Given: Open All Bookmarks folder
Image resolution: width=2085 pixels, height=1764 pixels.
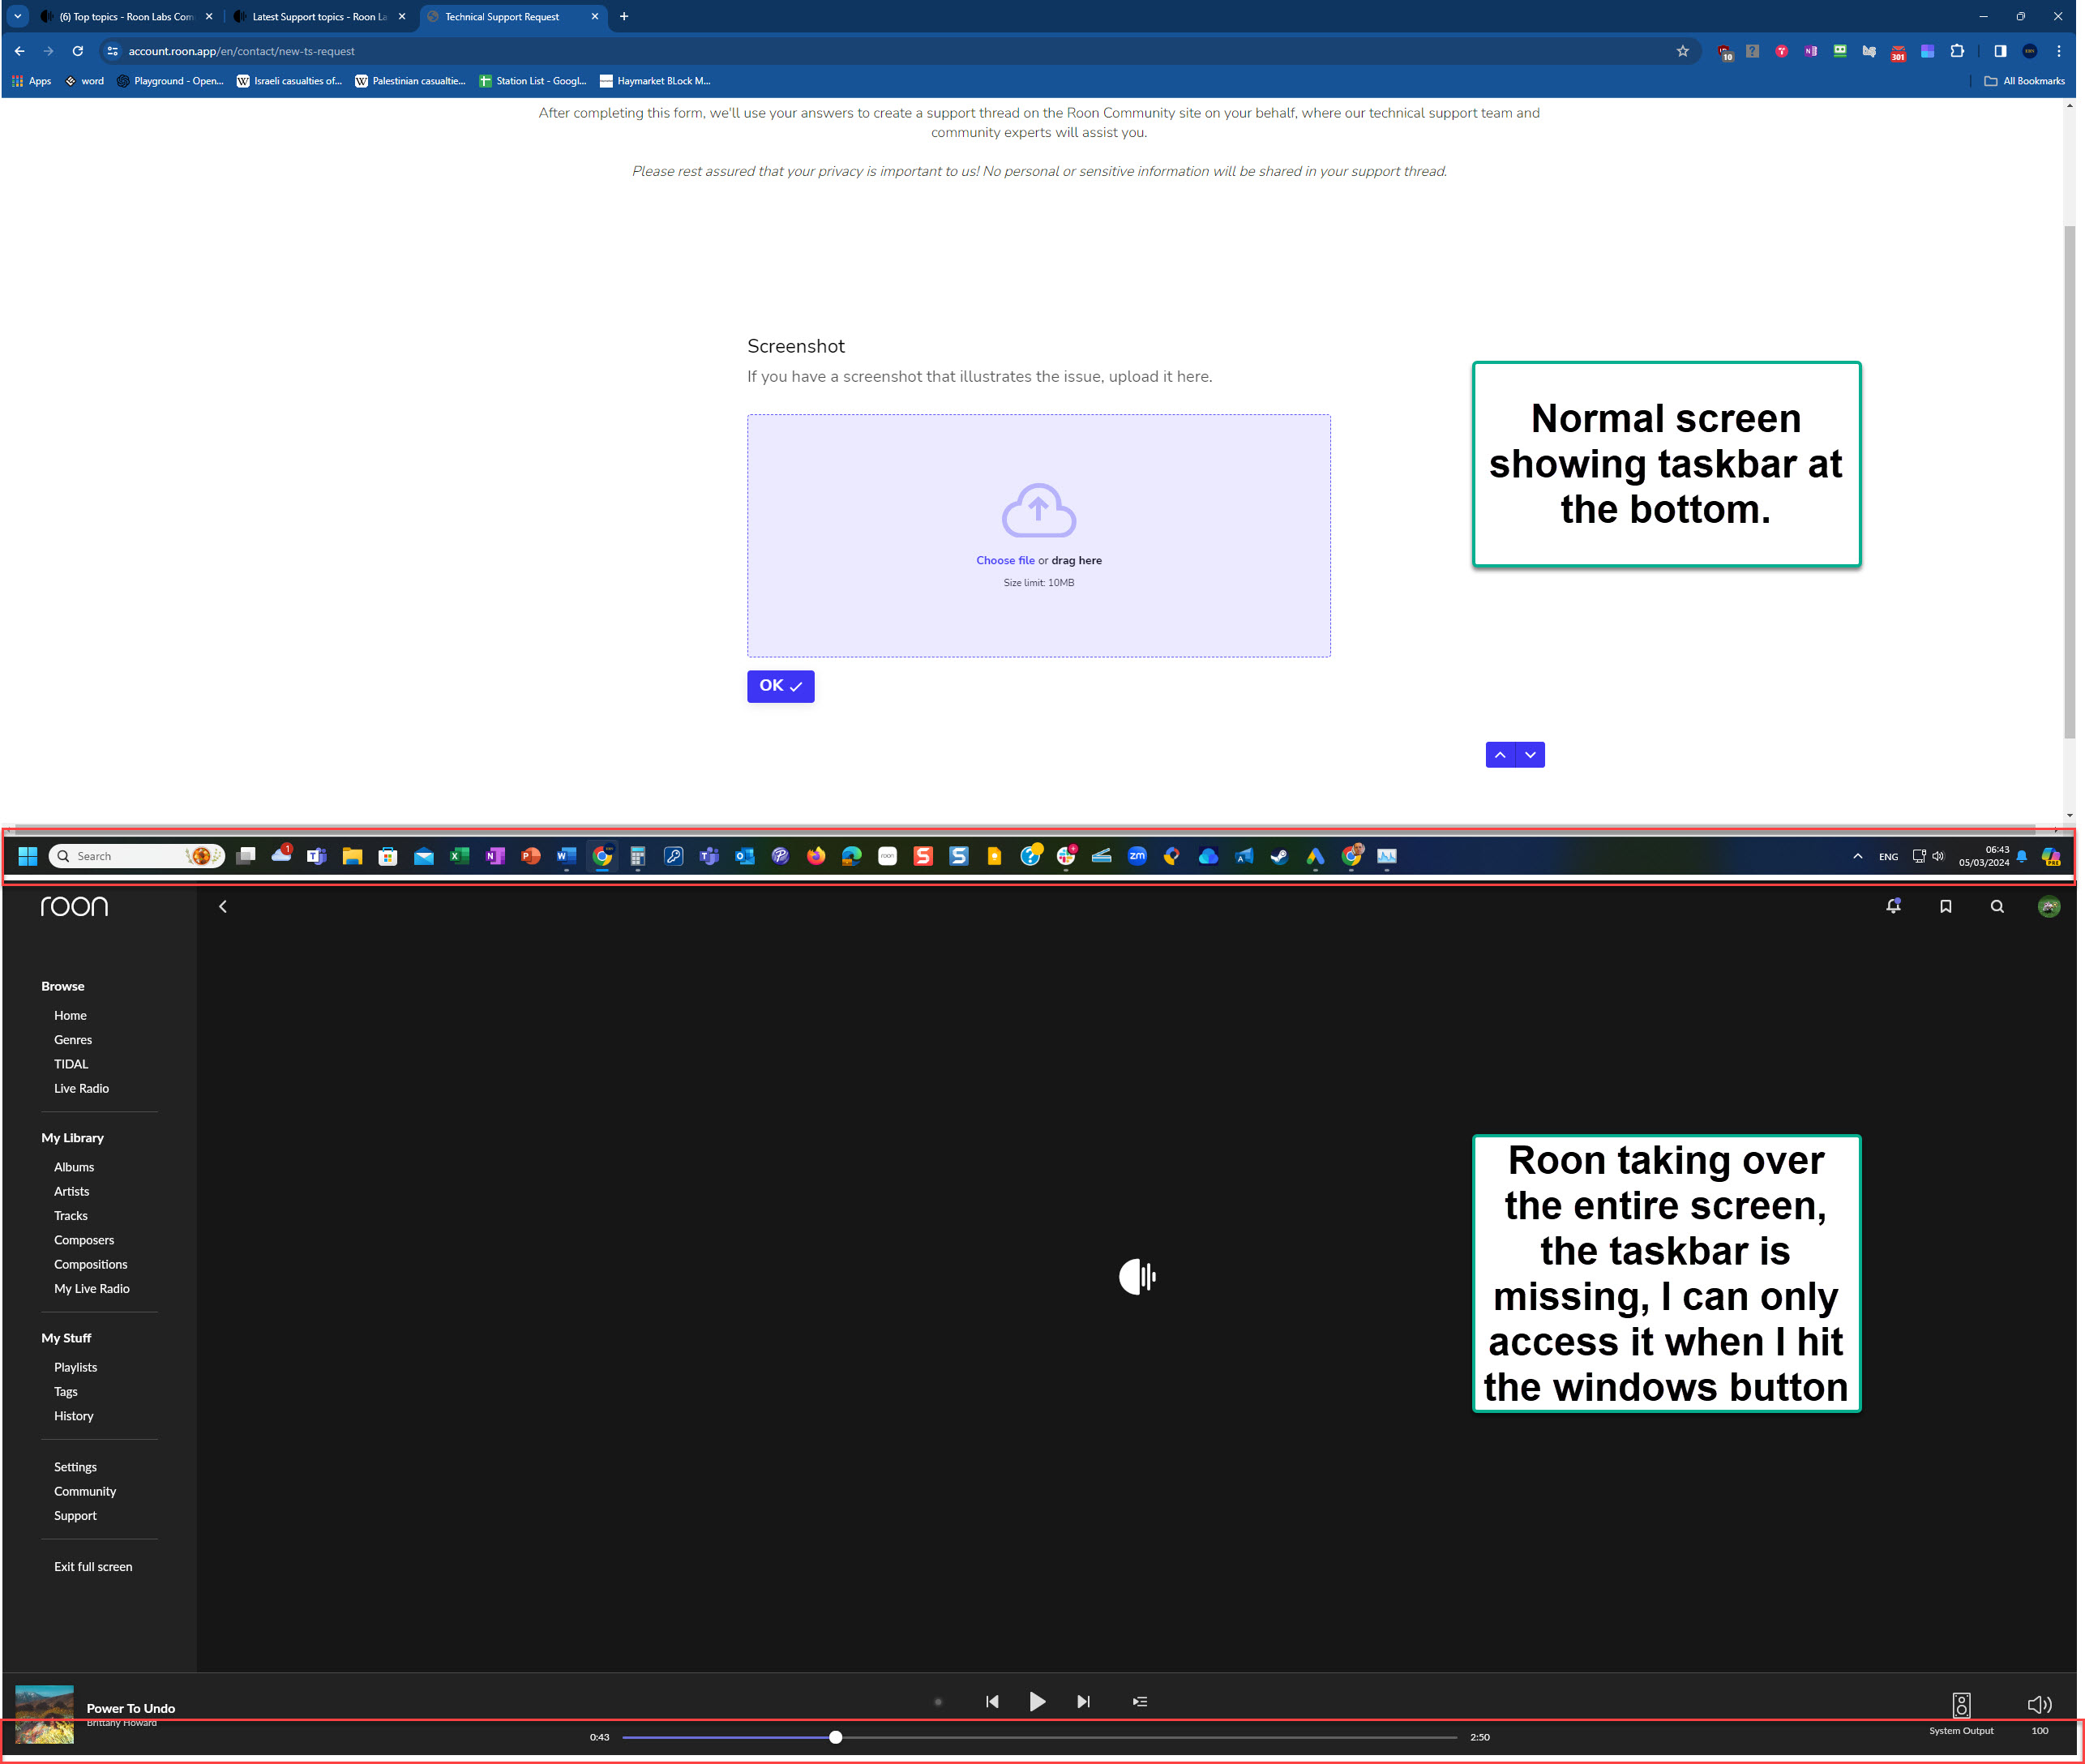Looking at the screenshot, I should coord(2024,81).
